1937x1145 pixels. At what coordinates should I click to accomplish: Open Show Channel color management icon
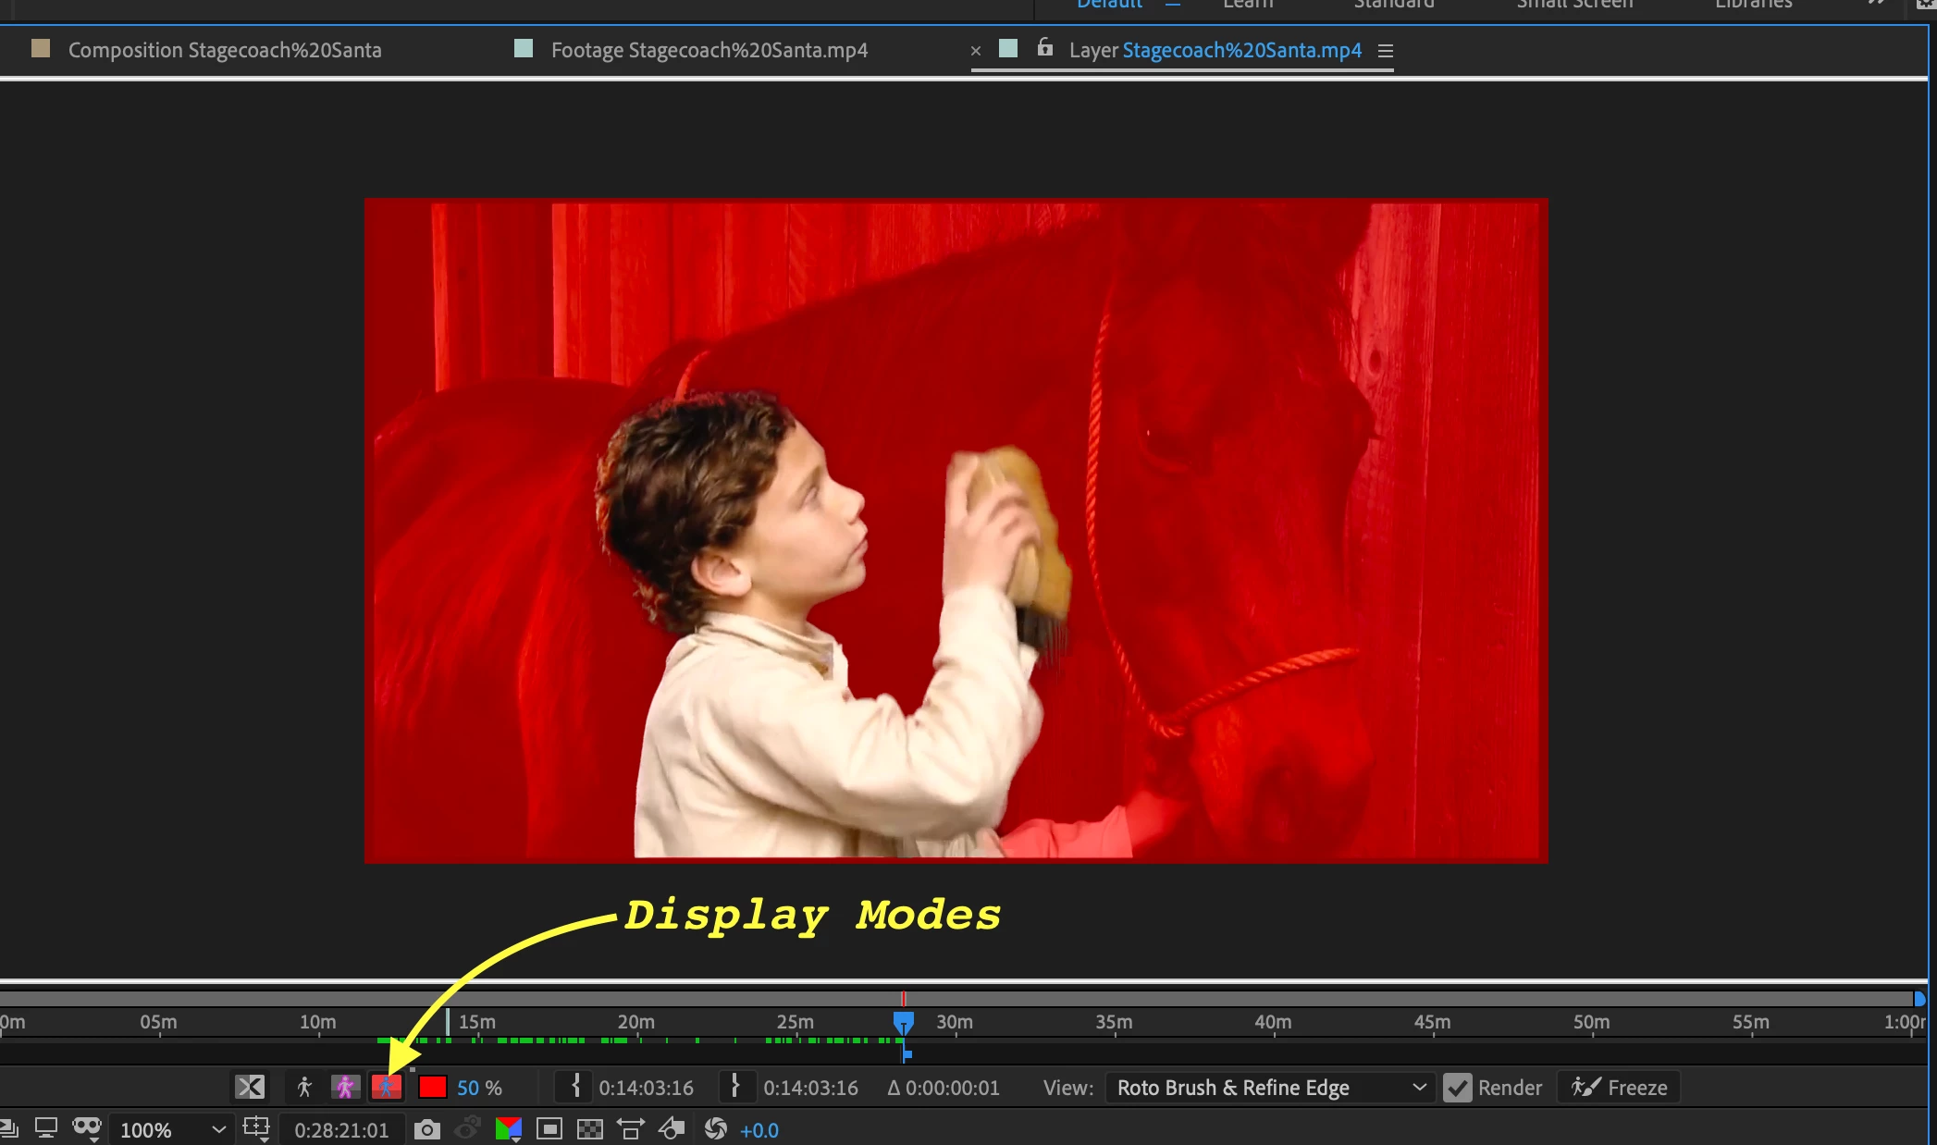coord(508,1129)
